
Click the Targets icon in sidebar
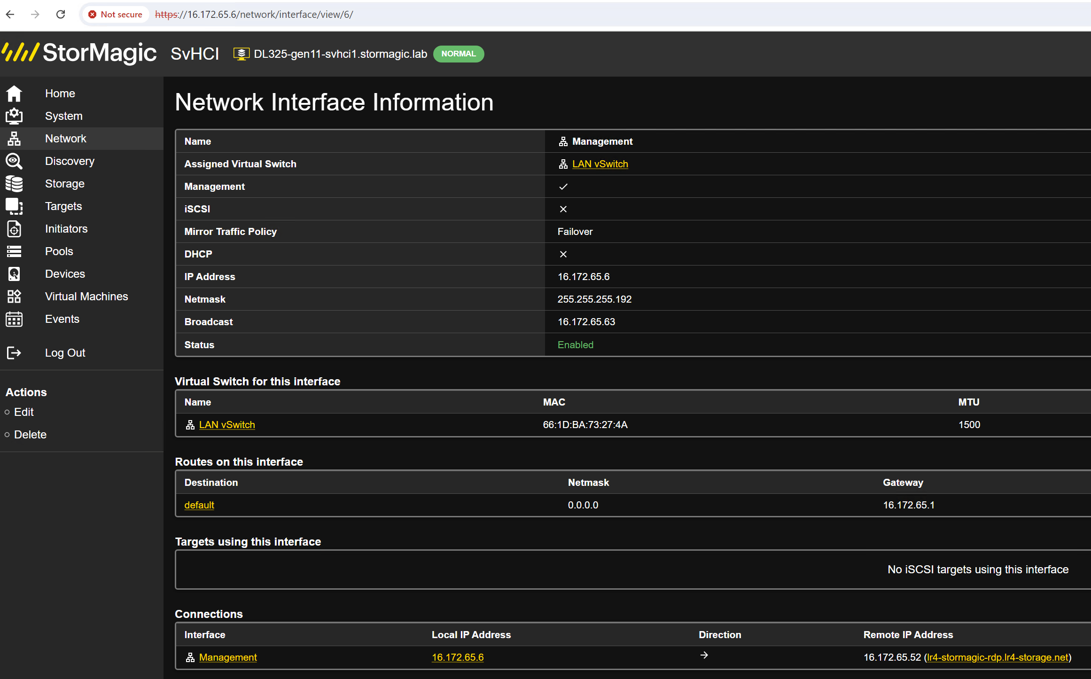tap(14, 206)
